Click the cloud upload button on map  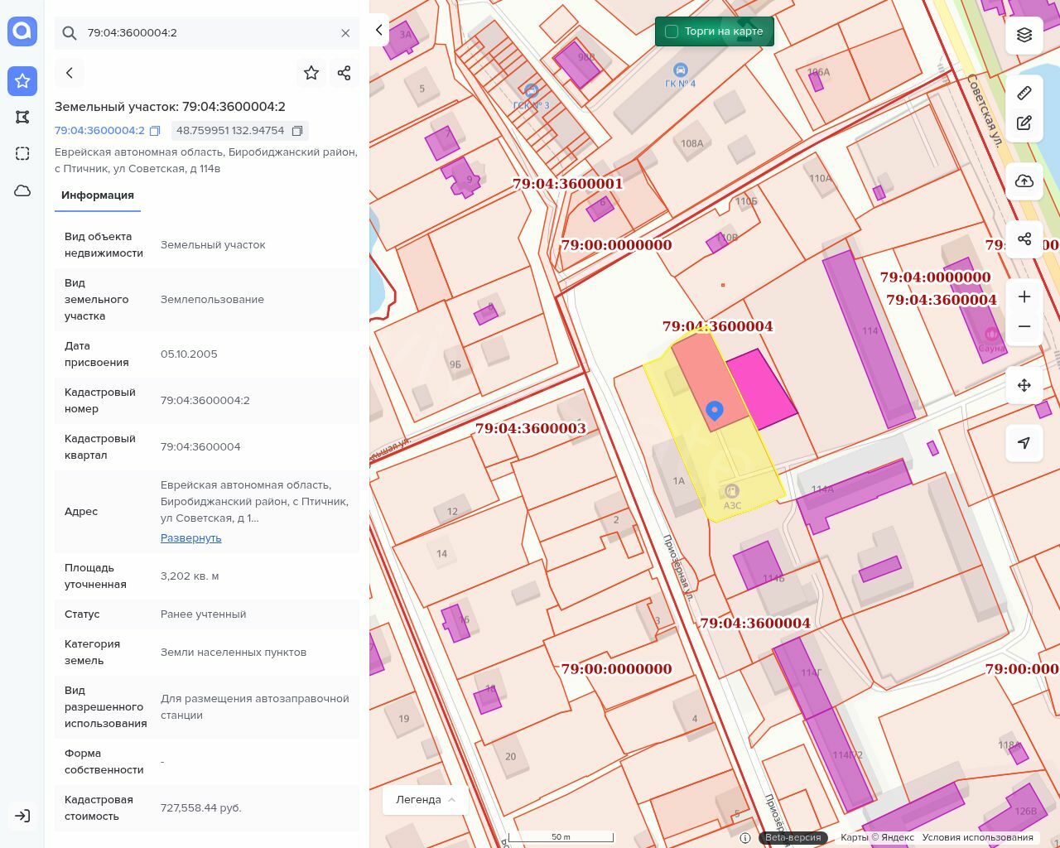[x=1024, y=181]
